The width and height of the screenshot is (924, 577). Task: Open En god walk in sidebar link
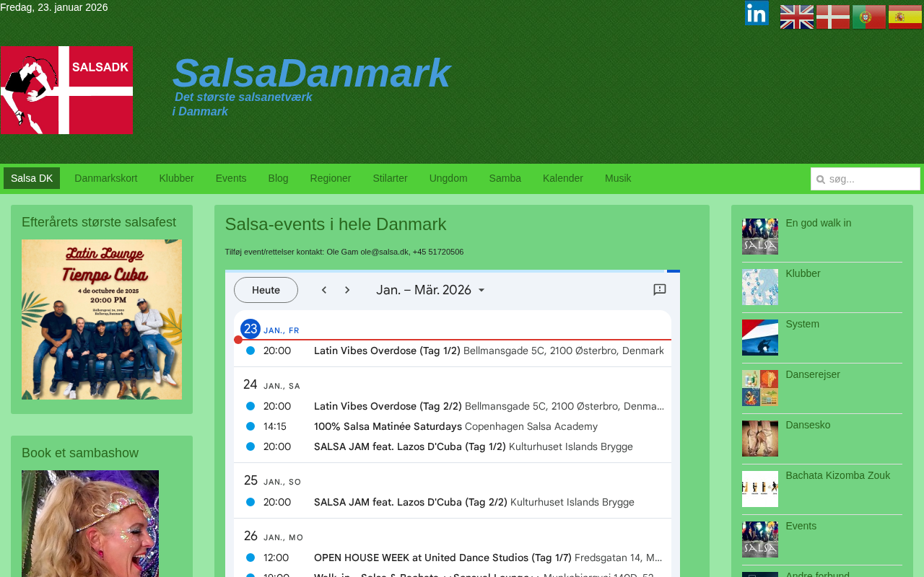(819, 223)
